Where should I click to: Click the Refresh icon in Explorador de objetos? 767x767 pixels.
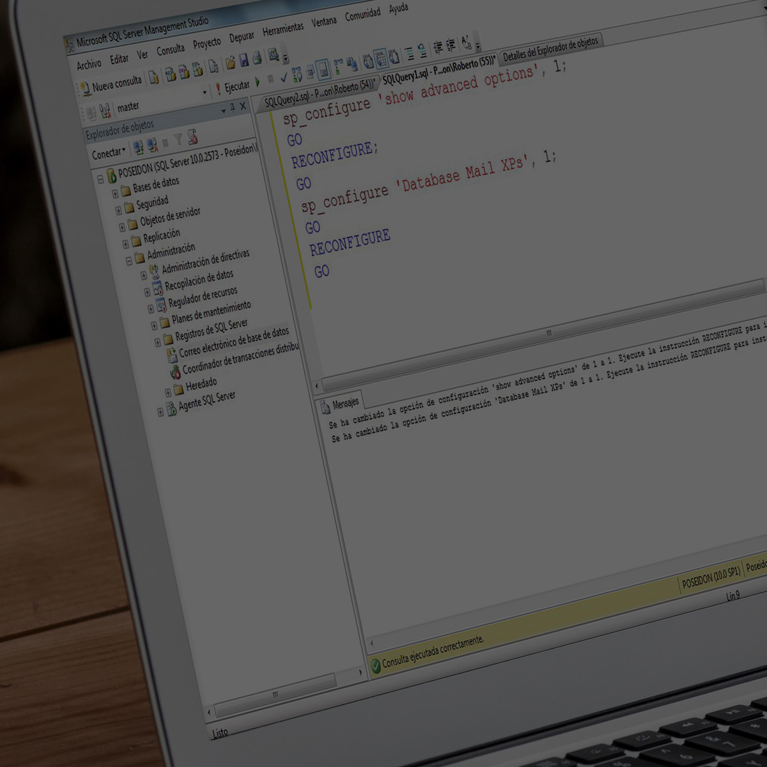click(x=192, y=136)
